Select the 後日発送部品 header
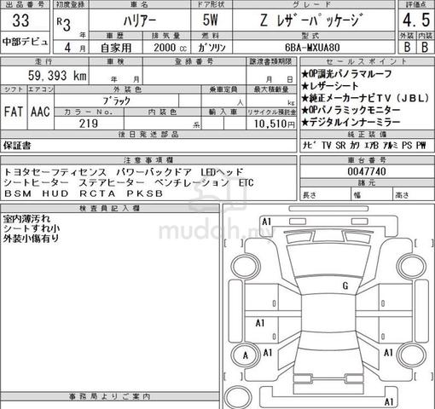 tap(148, 135)
